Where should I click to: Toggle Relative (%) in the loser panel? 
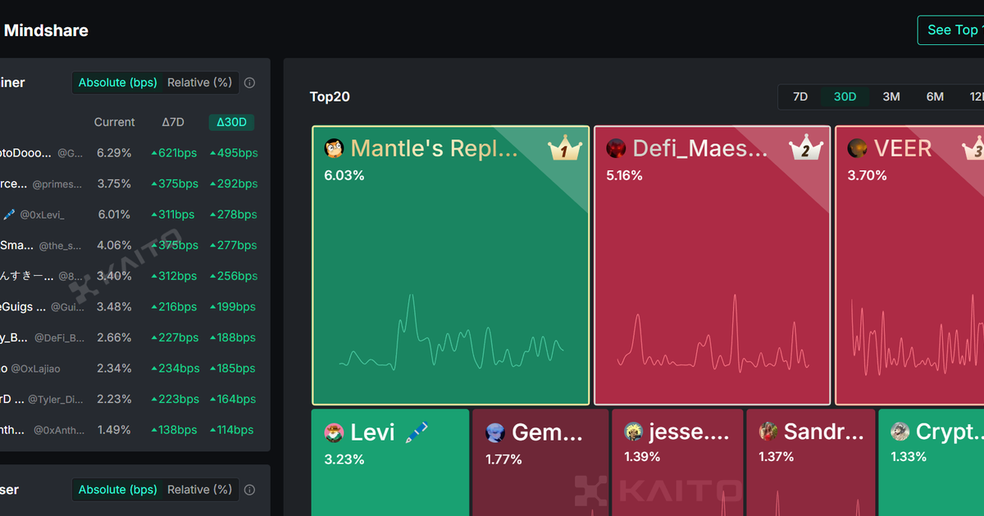pos(200,490)
